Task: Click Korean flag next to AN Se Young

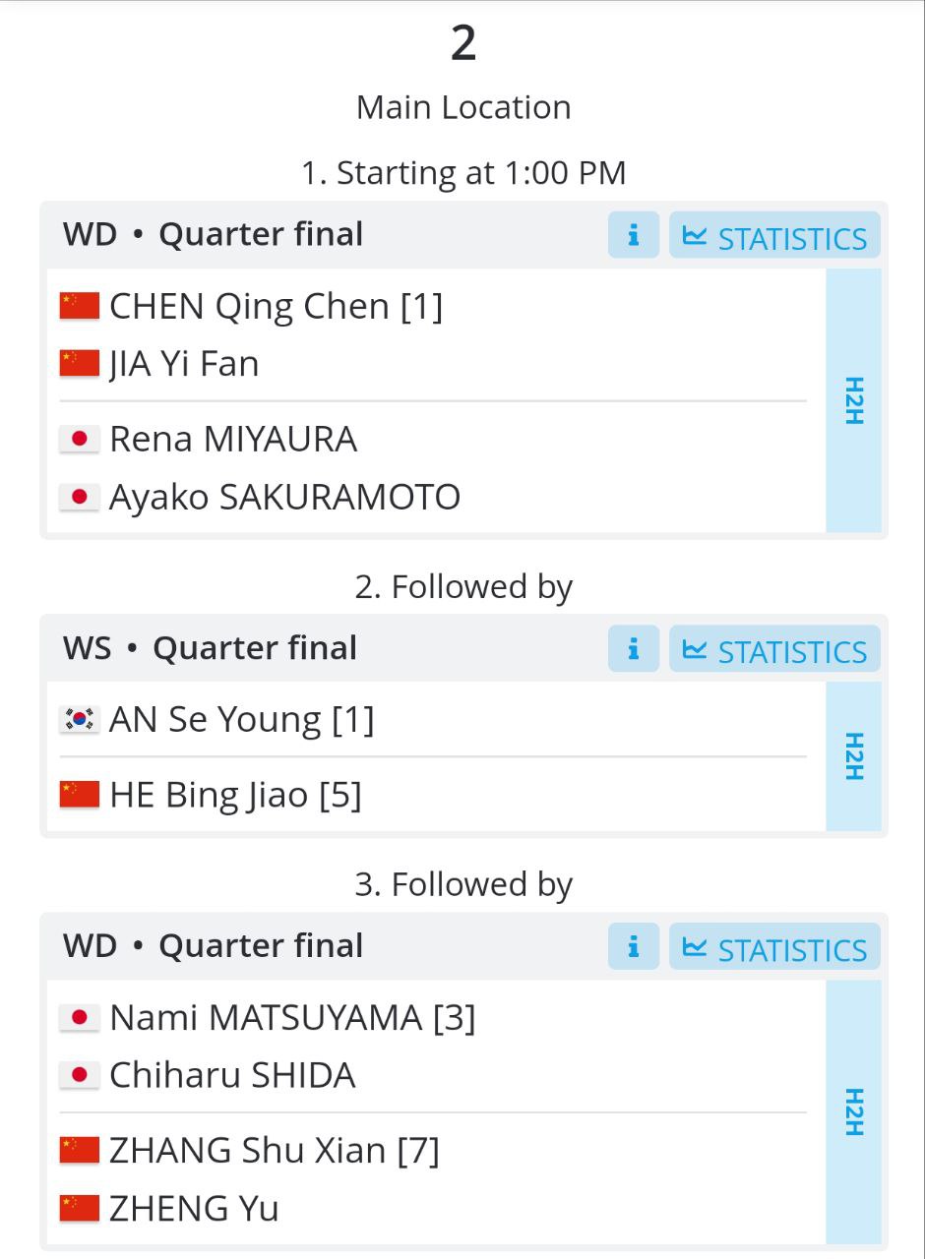Action: tap(80, 720)
